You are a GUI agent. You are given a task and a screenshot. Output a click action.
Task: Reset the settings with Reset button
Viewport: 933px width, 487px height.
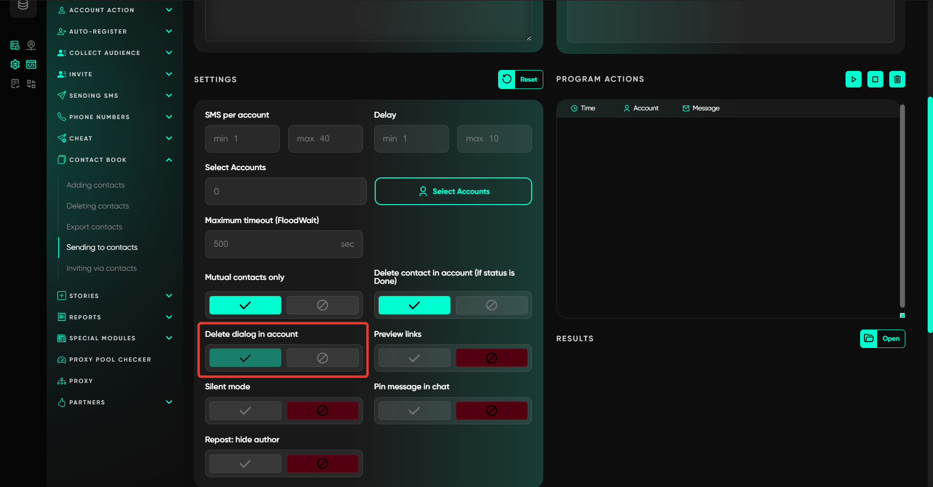[520, 79]
